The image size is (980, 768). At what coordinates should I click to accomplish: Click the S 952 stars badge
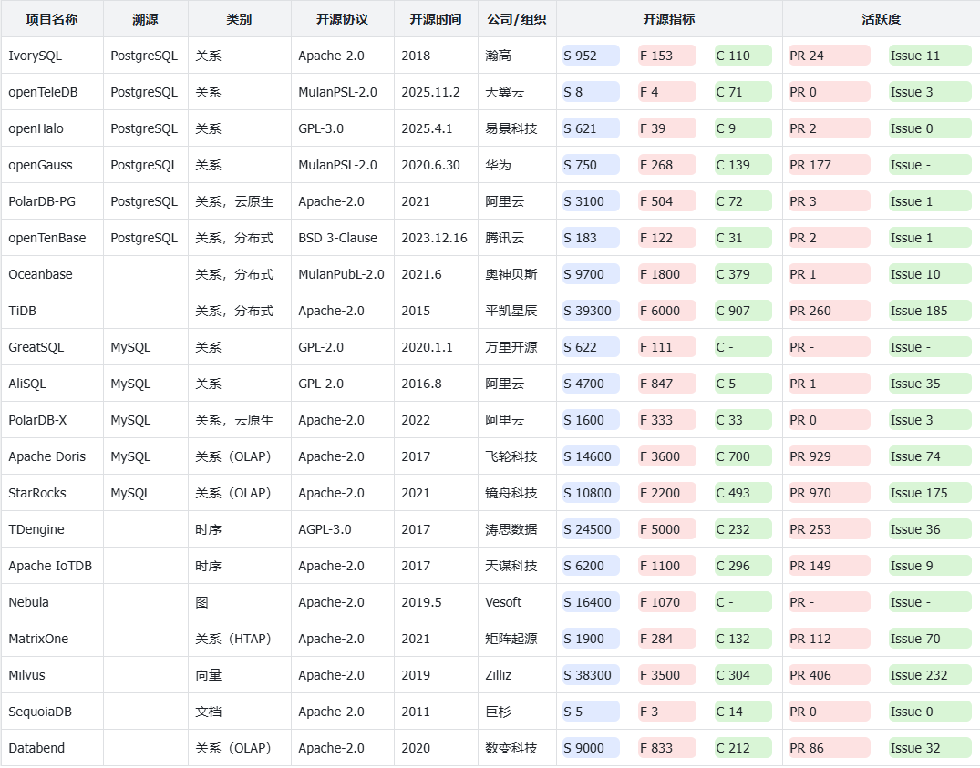(x=591, y=56)
